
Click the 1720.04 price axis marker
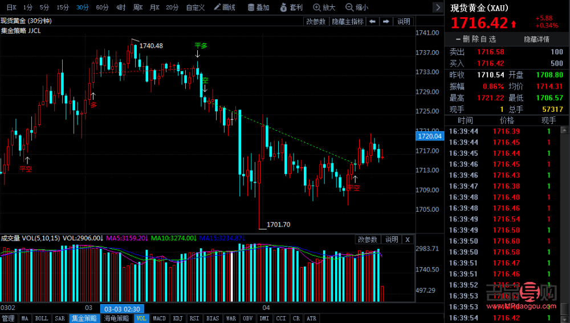[429, 136]
